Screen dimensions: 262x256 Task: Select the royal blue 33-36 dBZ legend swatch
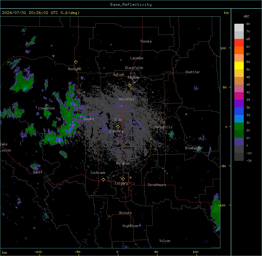[239, 111]
